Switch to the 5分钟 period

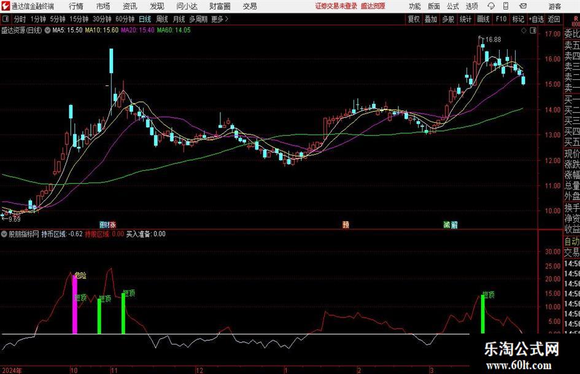click(x=57, y=19)
